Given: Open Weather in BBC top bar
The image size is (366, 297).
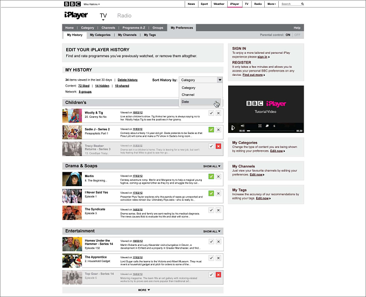Looking at the screenshot, I should click(x=219, y=4).
